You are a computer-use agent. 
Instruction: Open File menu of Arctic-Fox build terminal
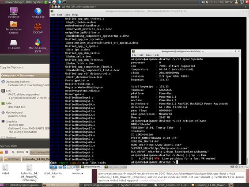pos(53,15)
